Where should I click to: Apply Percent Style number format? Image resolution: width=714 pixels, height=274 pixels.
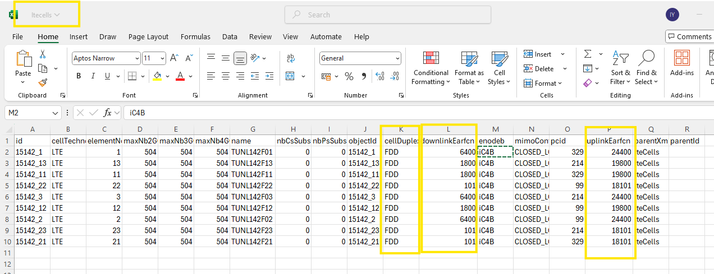click(349, 76)
